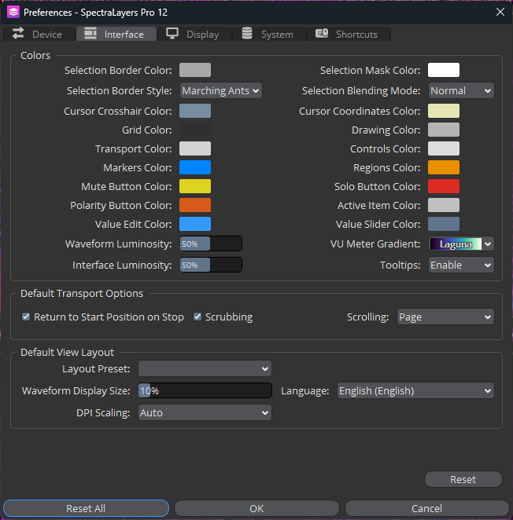Screen dimensions: 513x520
Task: Click the Polarity Button Color swatch
Action: pyautogui.click(x=195, y=205)
